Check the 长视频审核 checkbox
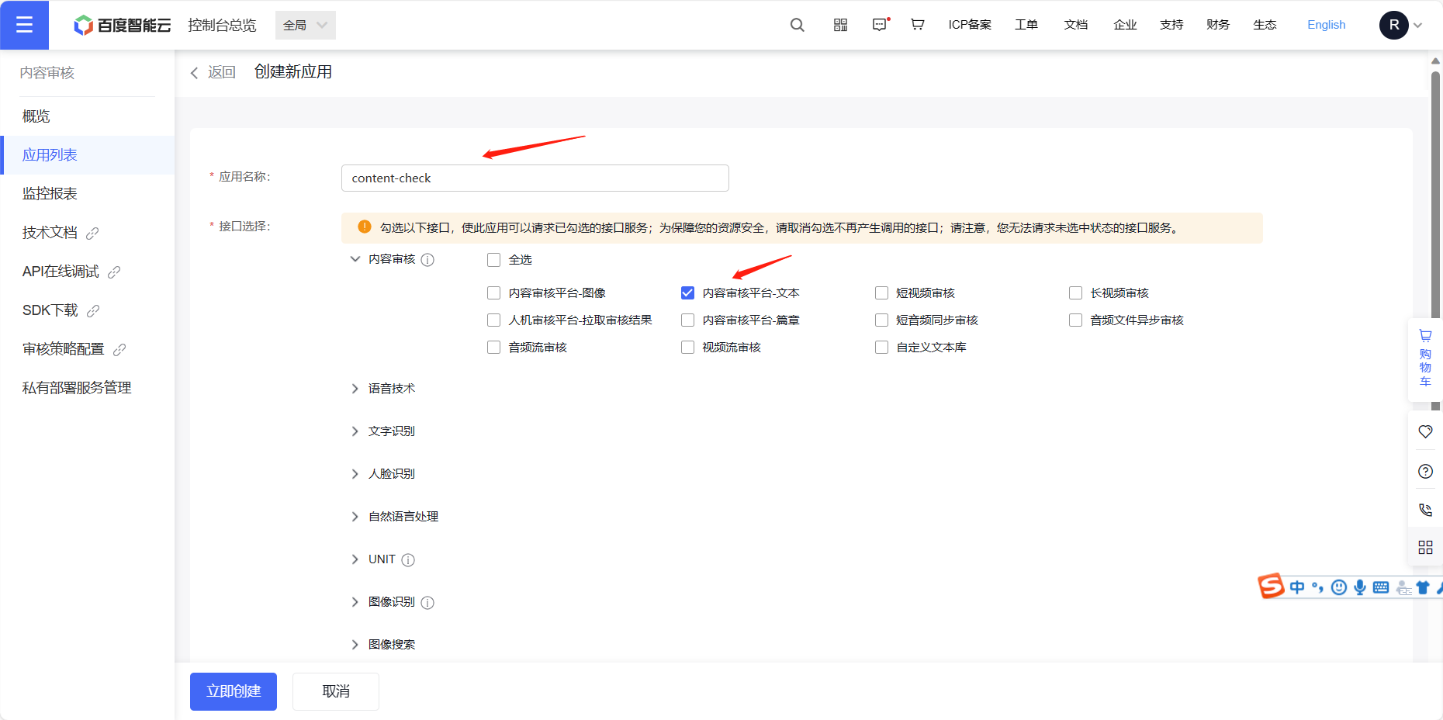 click(x=1075, y=292)
